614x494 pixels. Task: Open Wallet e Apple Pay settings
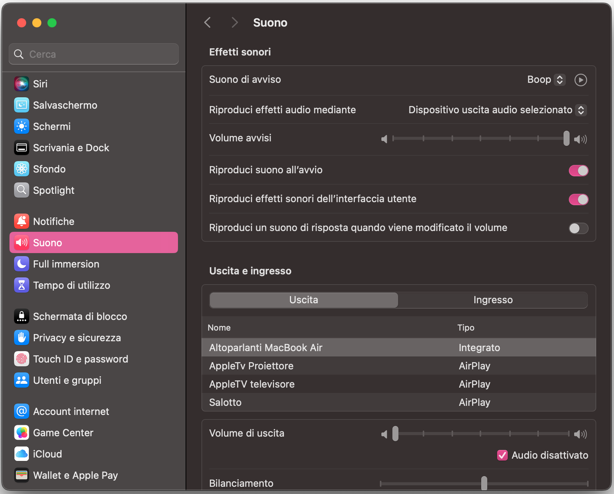click(x=22, y=475)
